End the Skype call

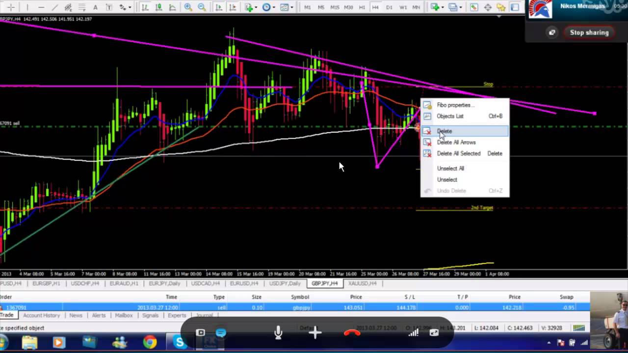[352, 333]
